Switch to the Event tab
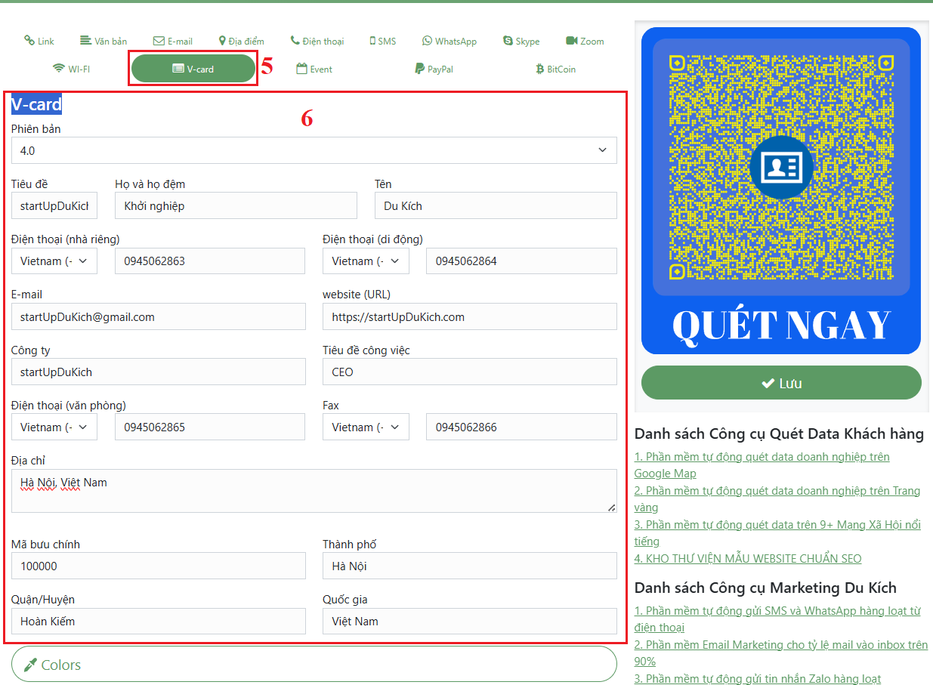Viewport: 933px width, 685px height. pos(314,69)
